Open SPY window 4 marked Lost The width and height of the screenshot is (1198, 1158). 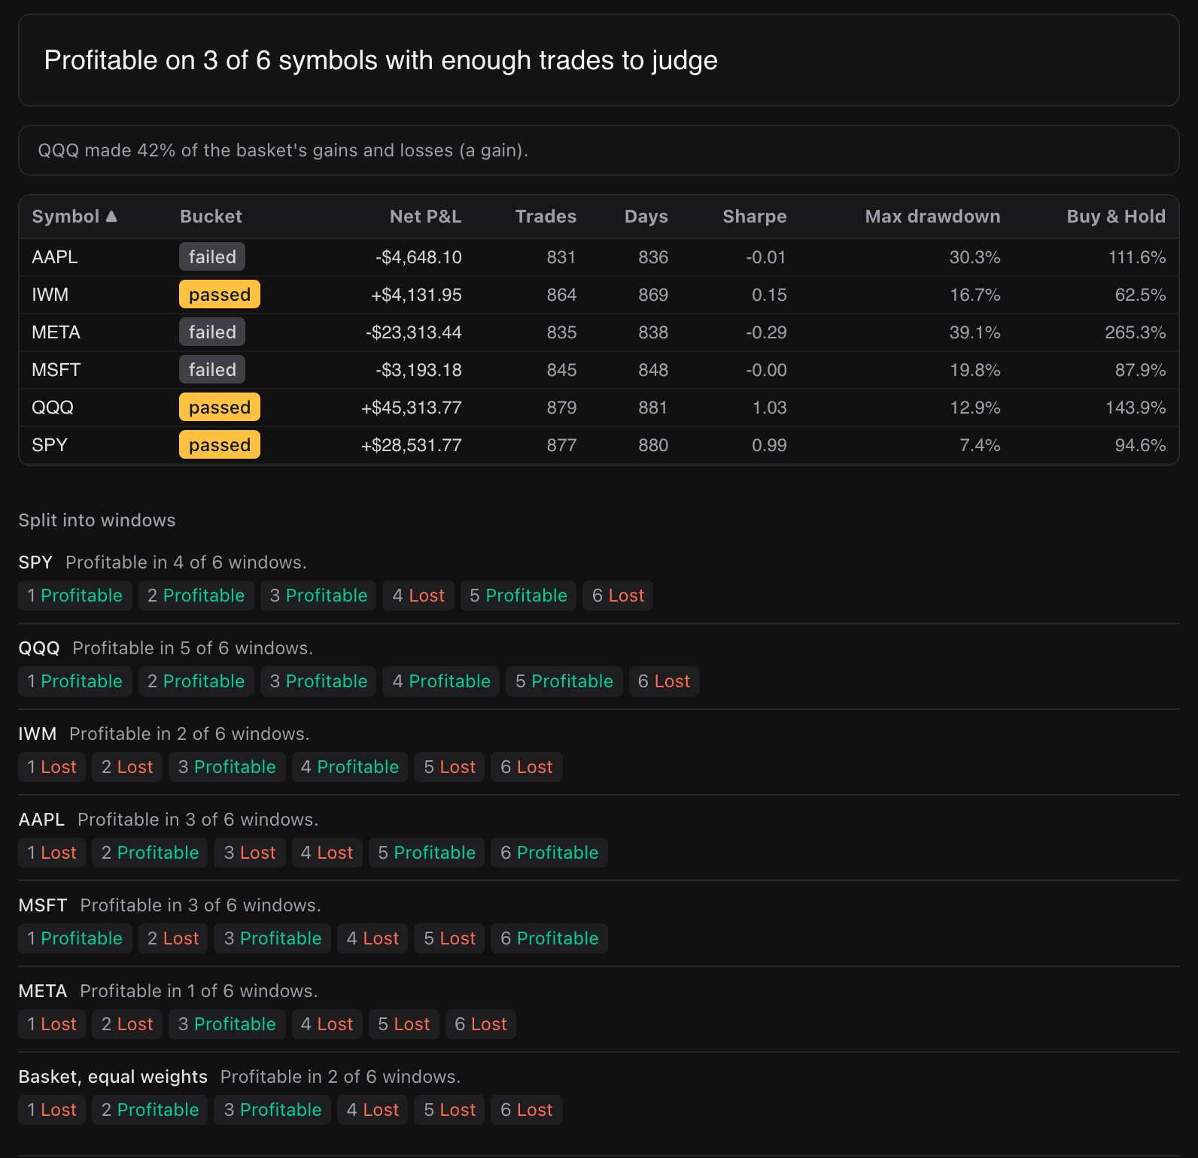click(418, 596)
